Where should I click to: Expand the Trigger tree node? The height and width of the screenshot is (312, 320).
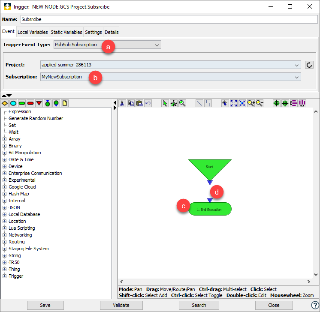click(x=4, y=276)
